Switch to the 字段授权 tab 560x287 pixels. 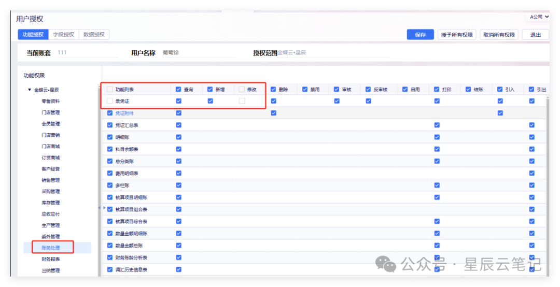64,34
